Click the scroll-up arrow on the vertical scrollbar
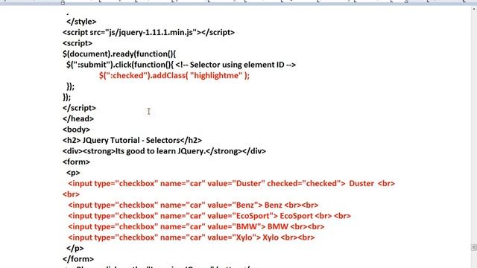 point(474,9)
